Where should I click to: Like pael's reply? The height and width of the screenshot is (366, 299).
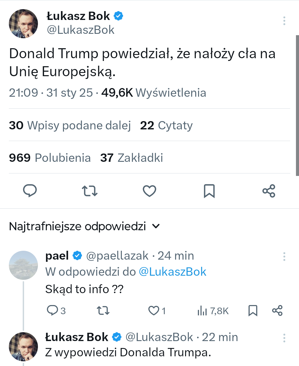tap(154, 311)
